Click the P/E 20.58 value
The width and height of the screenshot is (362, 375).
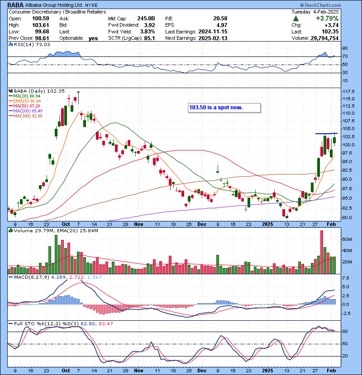pos(220,19)
